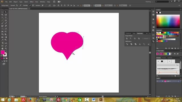
Task: Click Exclude in Pathfinder Shape Modes
Action: [139, 39]
